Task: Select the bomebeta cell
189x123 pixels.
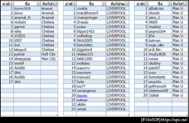Action: coord(160,77)
